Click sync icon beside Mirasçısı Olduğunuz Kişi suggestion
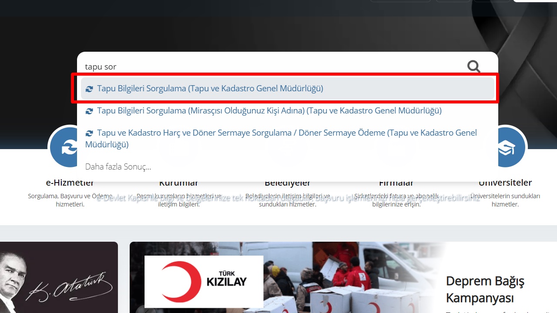This screenshot has height=313, width=557. point(89,111)
